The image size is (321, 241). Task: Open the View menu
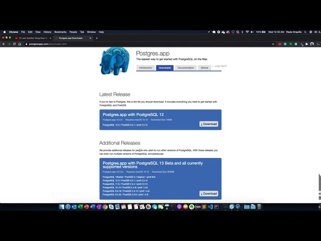pos(38,32)
